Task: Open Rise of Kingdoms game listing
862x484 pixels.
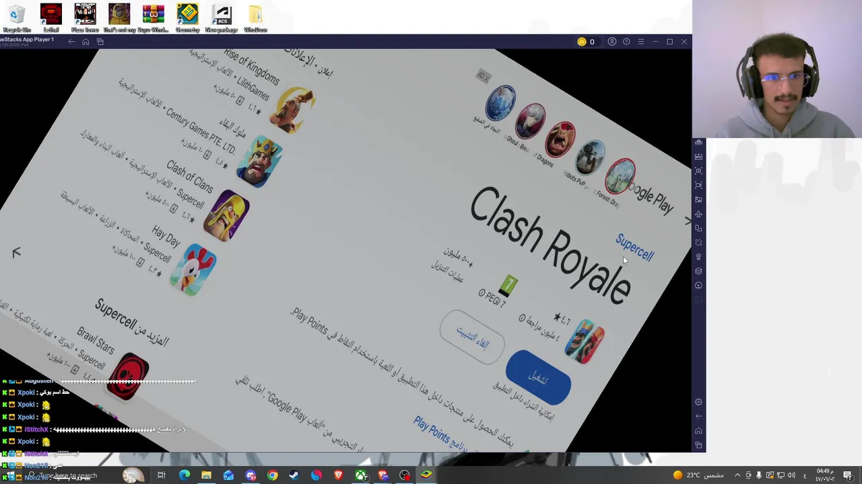Action: 292,109
